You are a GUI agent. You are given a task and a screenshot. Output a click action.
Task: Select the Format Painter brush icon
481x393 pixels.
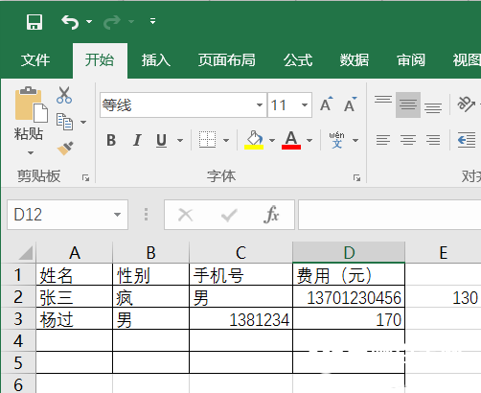point(65,149)
